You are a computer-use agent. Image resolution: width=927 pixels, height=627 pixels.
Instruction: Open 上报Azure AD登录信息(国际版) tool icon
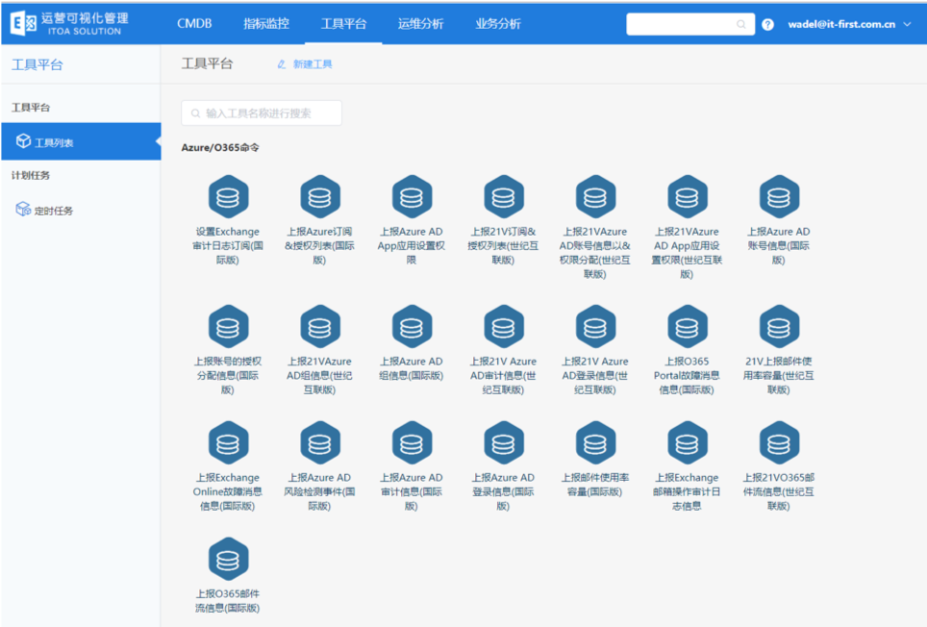click(503, 442)
